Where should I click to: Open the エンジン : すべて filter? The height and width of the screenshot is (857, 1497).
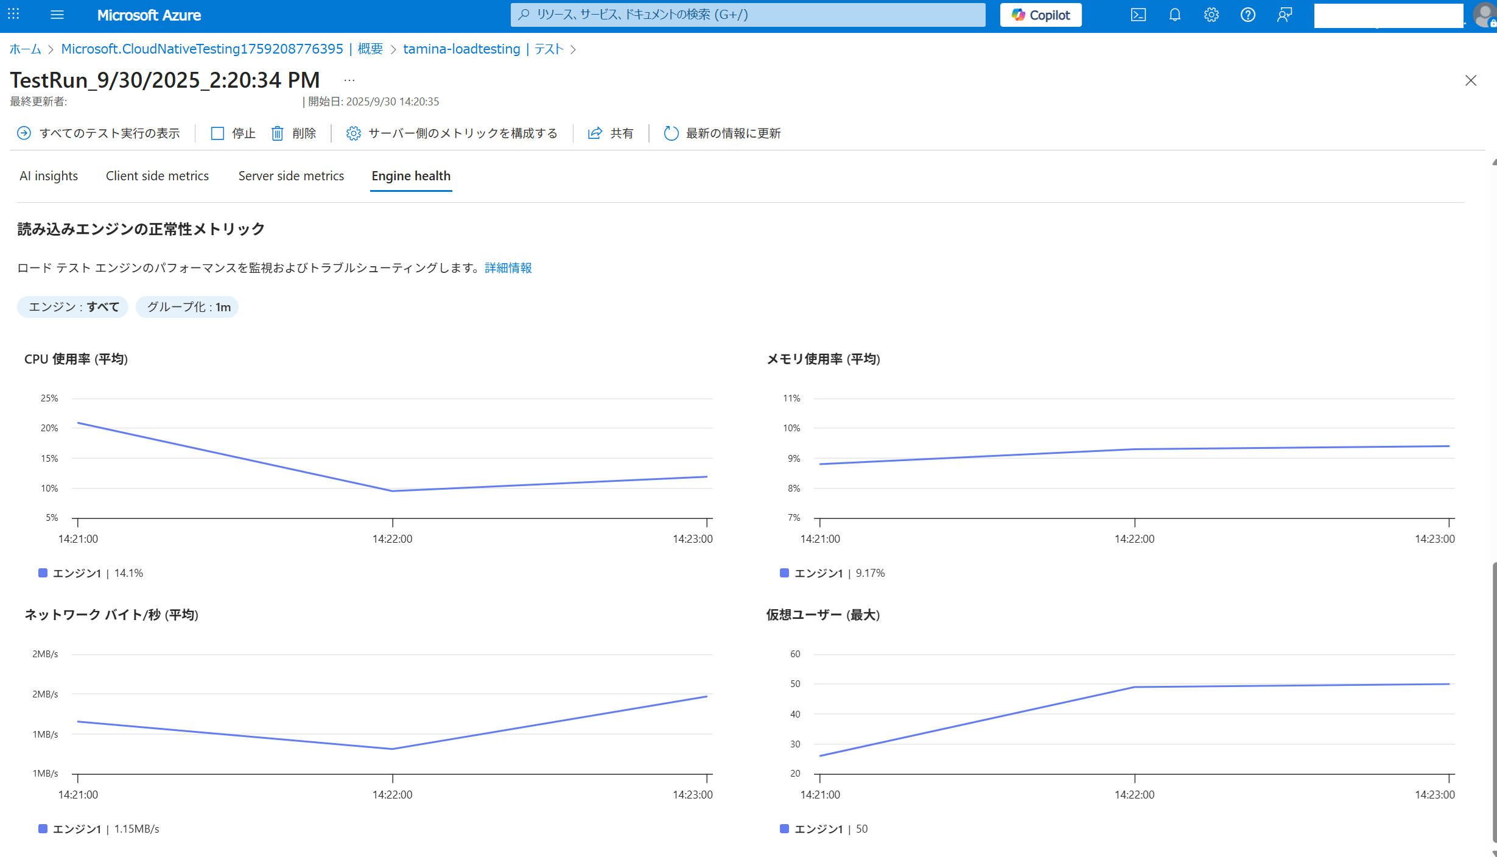coord(73,307)
